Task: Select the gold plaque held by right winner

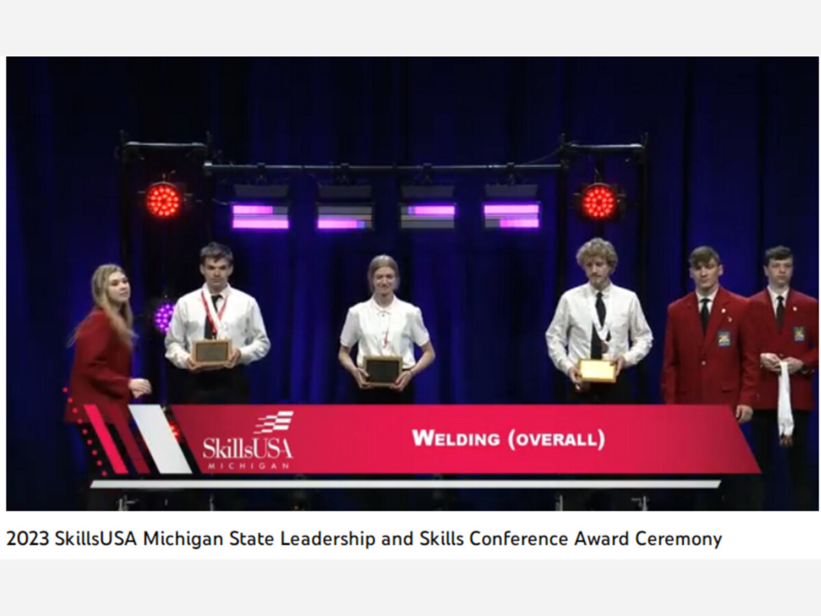Action: (597, 370)
